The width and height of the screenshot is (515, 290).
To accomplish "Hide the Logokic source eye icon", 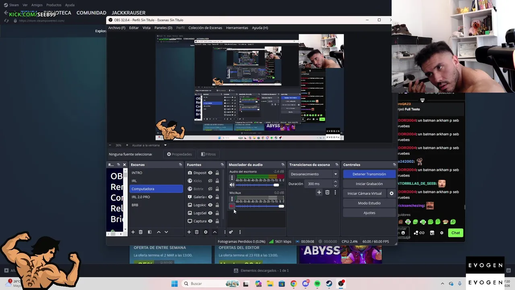I will [x=210, y=205].
